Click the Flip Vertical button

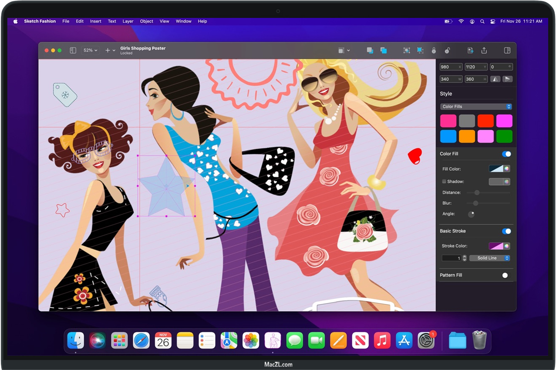click(507, 79)
